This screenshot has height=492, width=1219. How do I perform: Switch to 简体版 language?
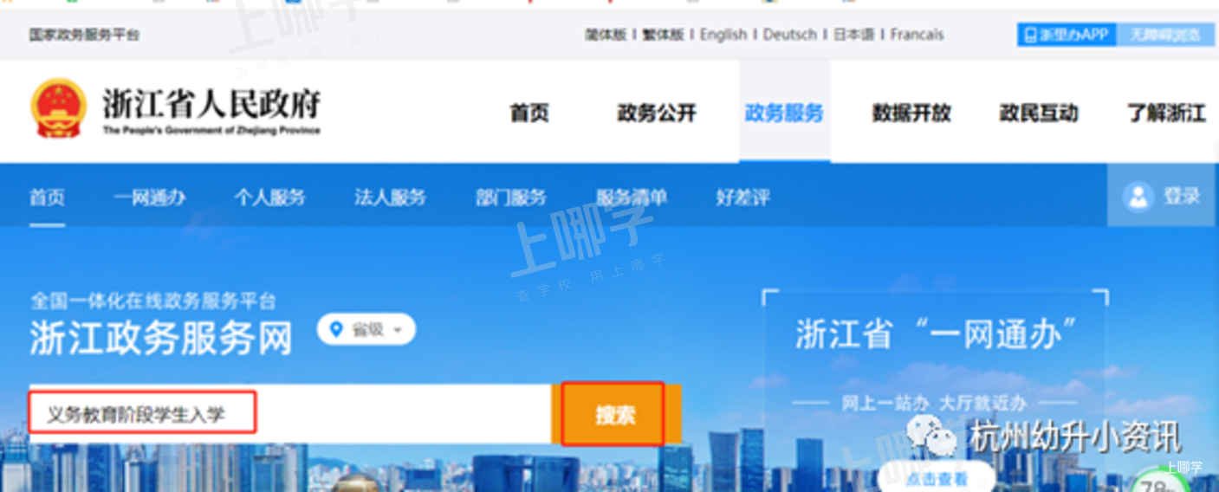click(x=606, y=35)
